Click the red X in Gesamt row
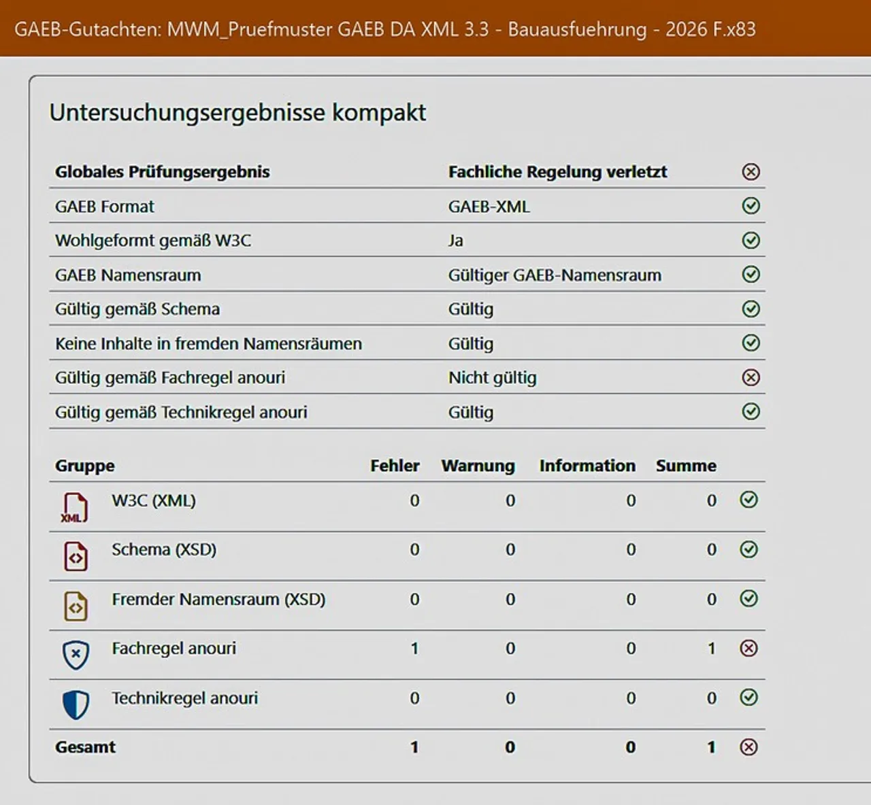 tap(749, 747)
